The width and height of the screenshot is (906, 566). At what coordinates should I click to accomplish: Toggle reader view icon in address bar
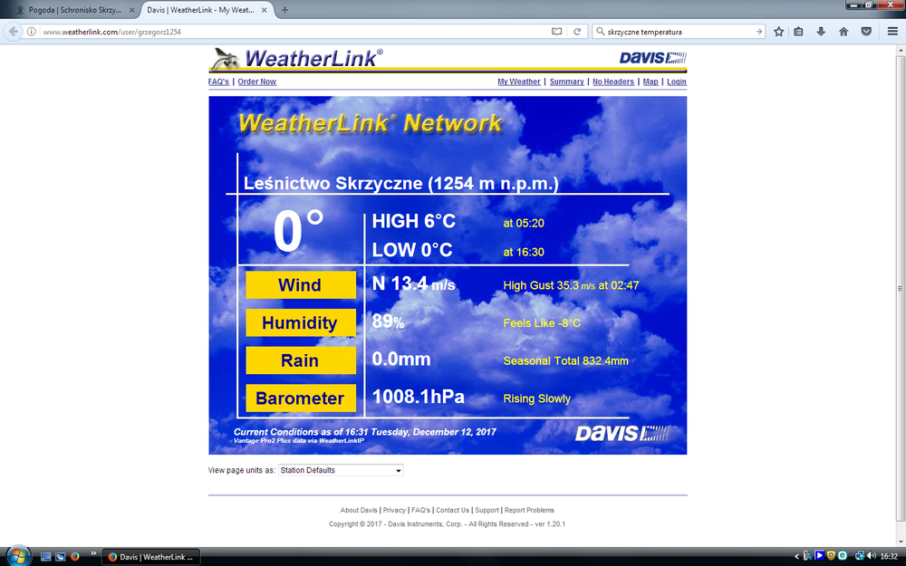[556, 32]
